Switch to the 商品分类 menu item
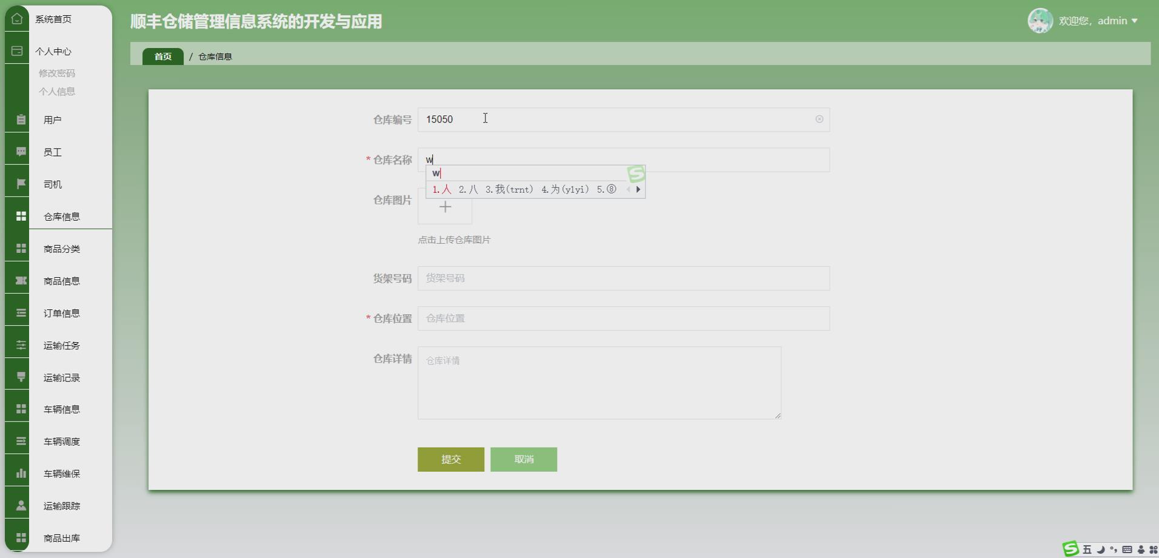 61,248
